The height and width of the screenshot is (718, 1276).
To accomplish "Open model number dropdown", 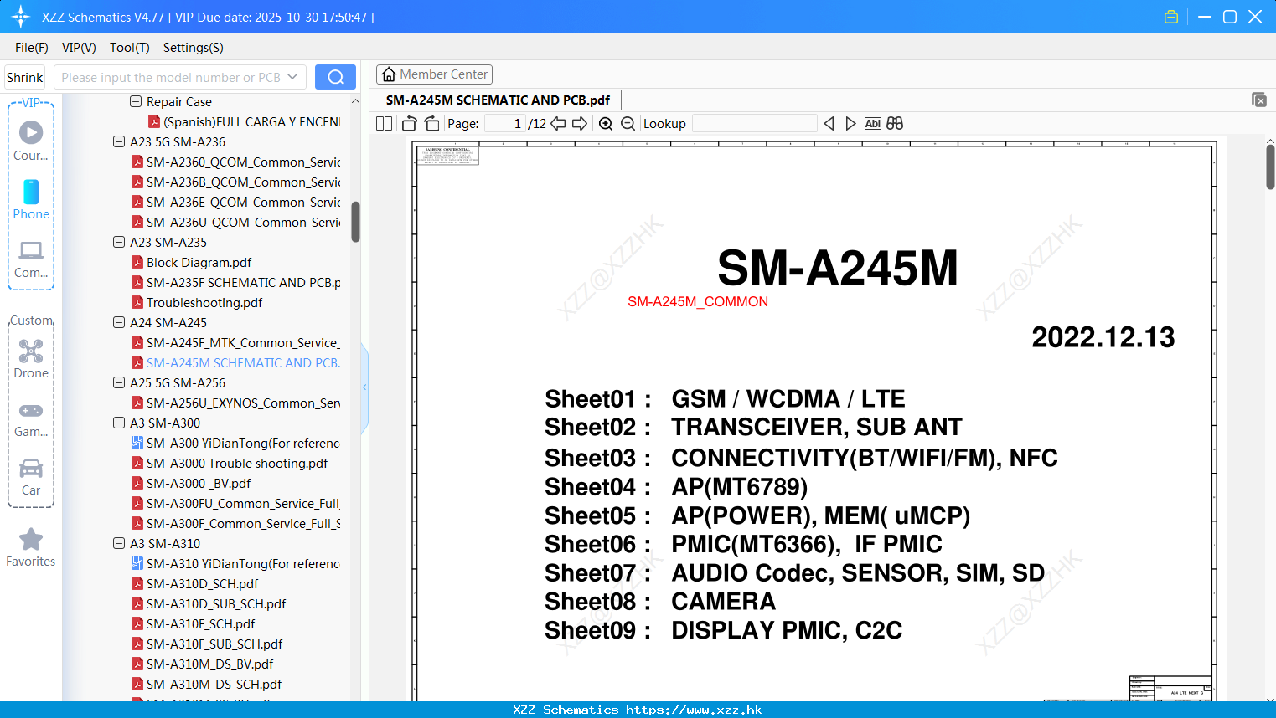I will tap(292, 77).
